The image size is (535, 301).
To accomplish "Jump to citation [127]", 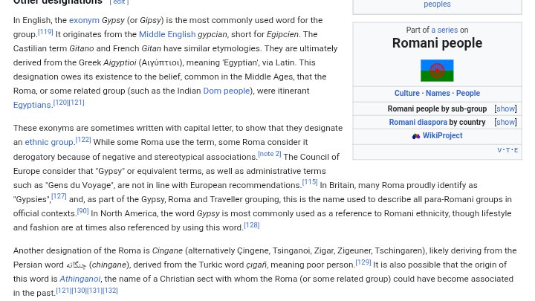I will [x=59, y=196].
